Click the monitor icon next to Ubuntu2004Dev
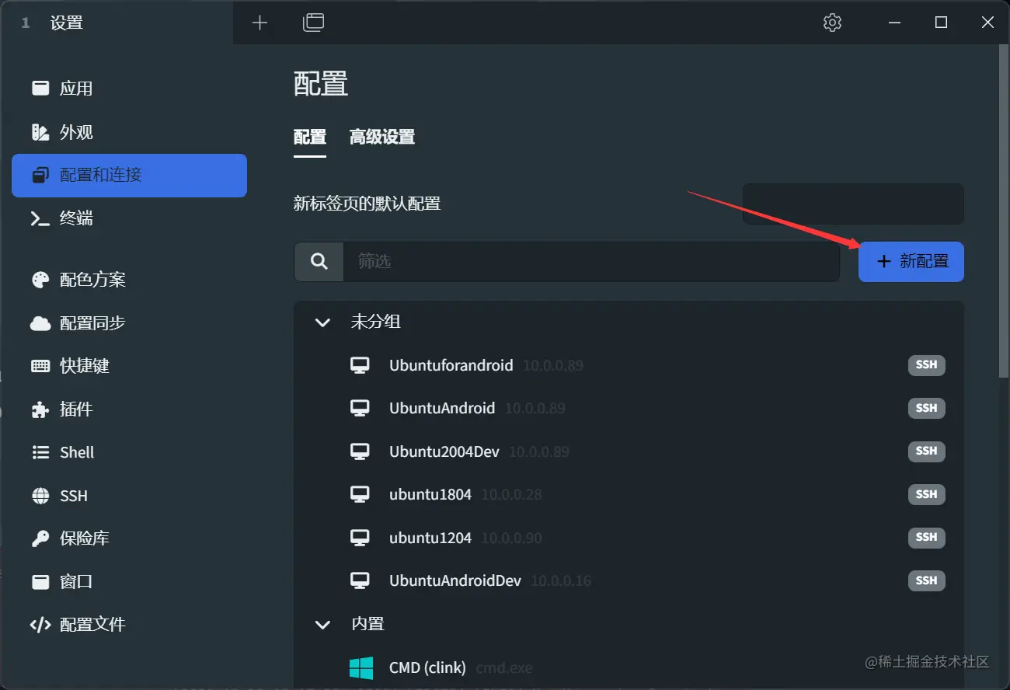The width and height of the screenshot is (1010, 690). tap(360, 451)
